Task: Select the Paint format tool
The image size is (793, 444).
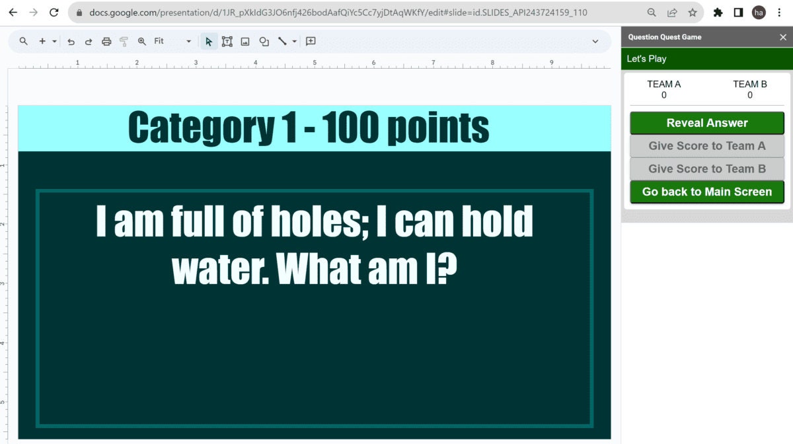Action: pos(123,41)
